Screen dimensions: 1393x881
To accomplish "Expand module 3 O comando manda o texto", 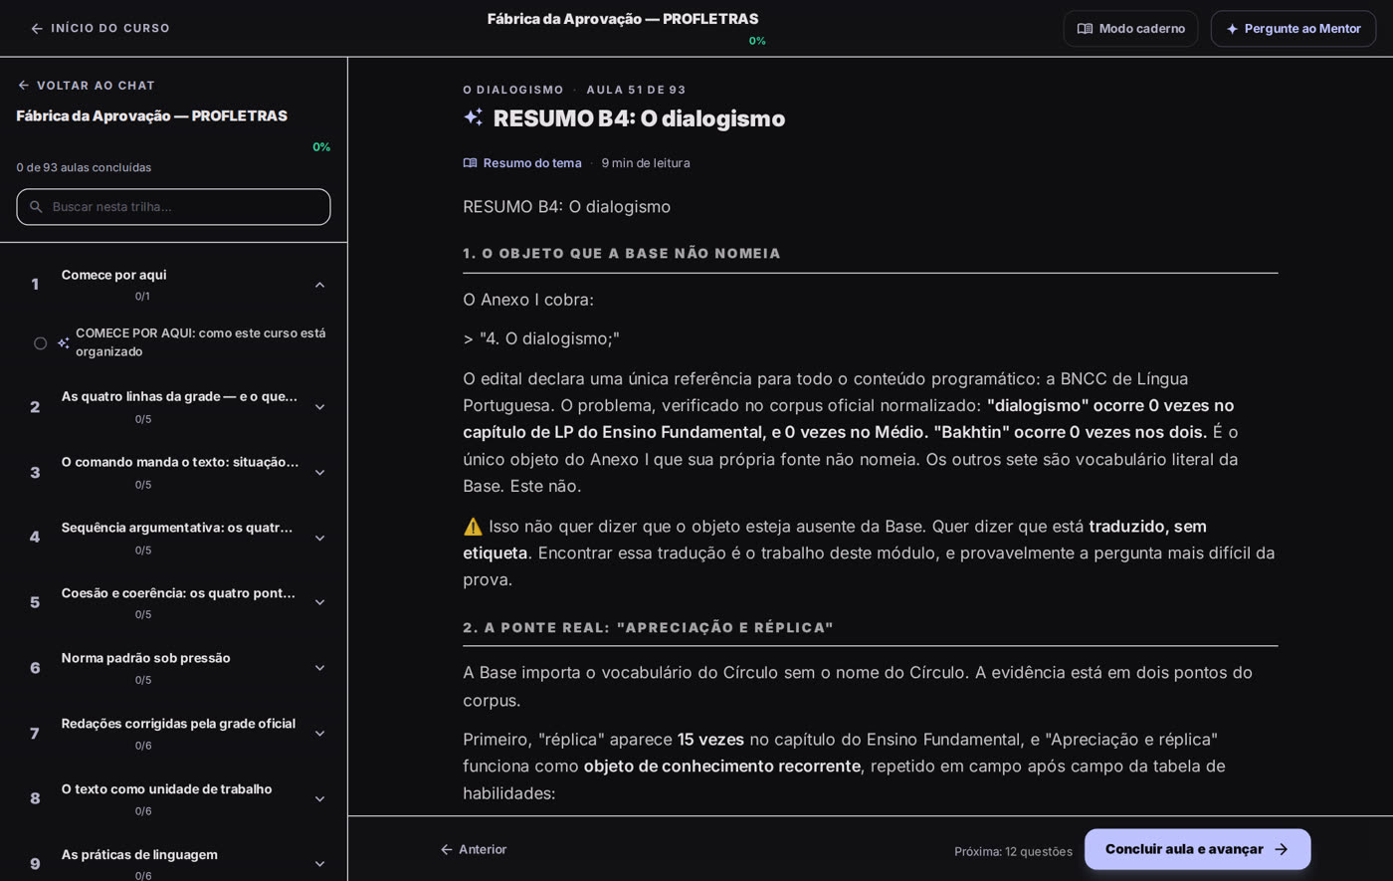I will 320,473.
